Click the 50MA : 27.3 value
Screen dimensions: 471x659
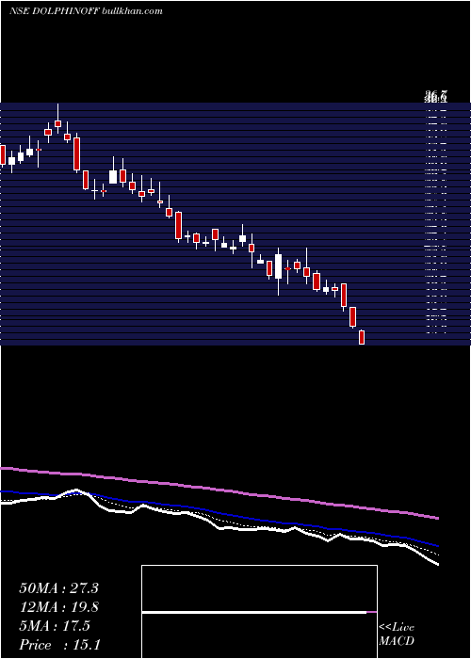pyautogui.click(x=58, y=588)
